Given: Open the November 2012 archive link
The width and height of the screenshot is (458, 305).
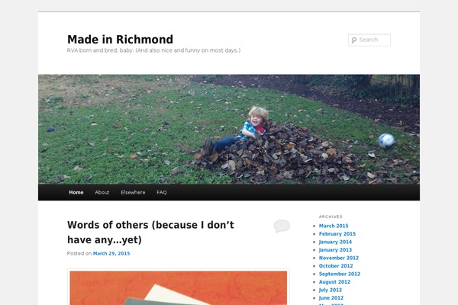Looking at the screenshot, I should [339, 258].
